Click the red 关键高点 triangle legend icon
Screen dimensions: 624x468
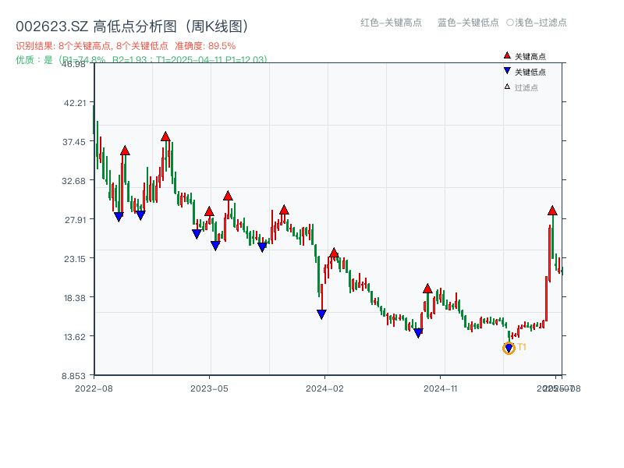click(505, 55)
